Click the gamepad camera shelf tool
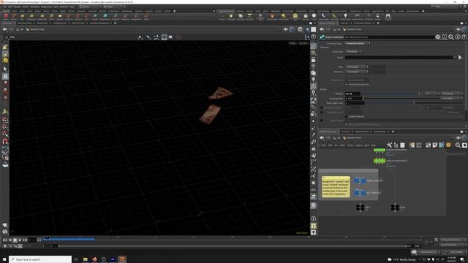This screenshot has height=263, width=468. (x=388, y=16)
